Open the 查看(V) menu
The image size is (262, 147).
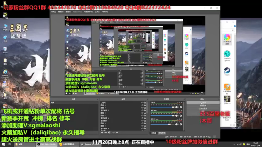tap(68, 12)
